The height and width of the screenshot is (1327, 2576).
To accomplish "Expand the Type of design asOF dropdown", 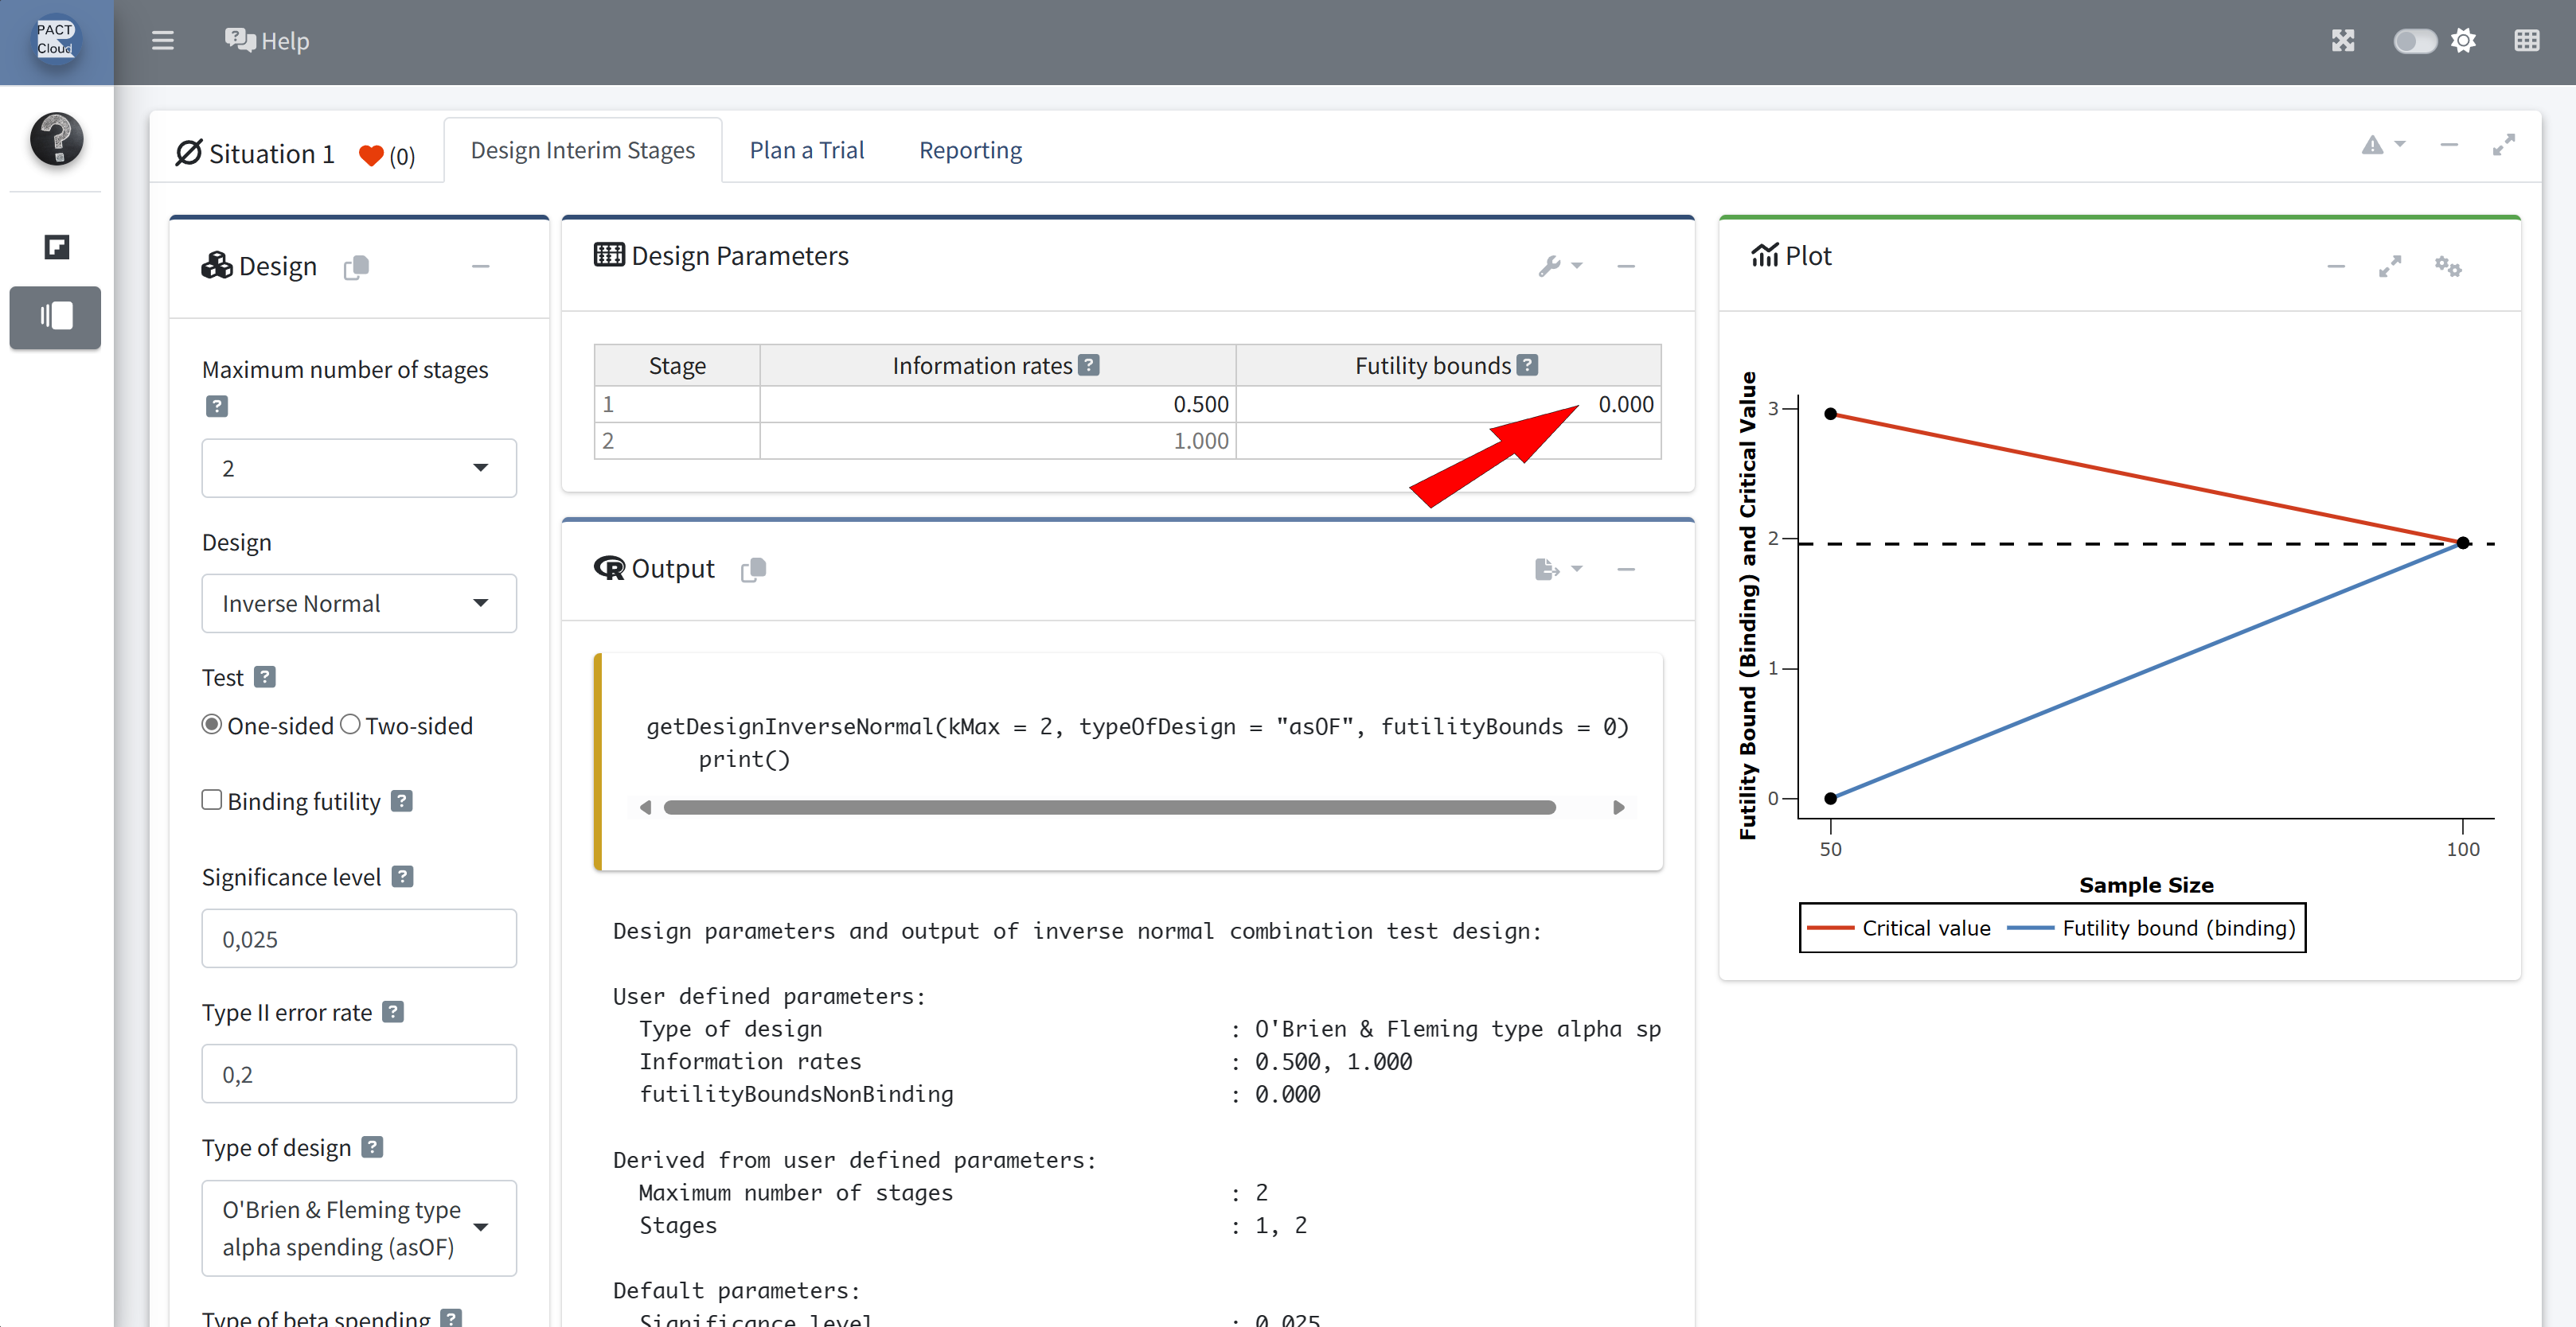I will (359, 1227).
